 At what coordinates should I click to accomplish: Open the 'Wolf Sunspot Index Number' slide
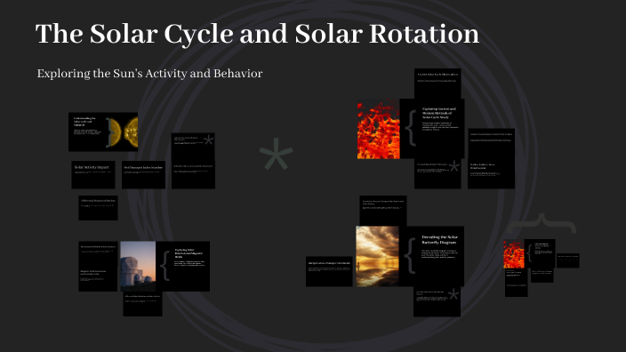(x=143, y=175)
